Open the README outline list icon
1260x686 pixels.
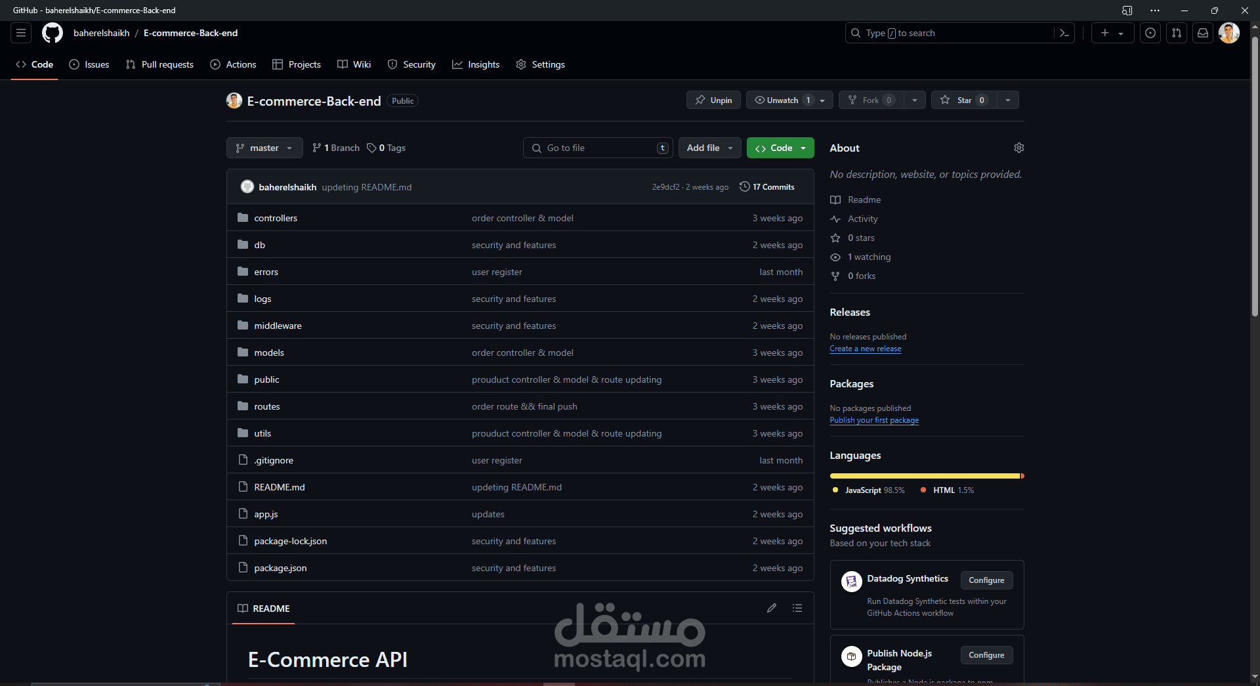tap(797, 608)
